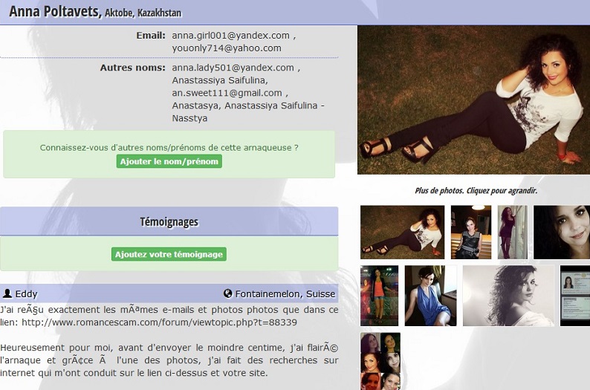Open thumbnail of woman lying on grass
The height and width of the screenshot is (390, 590).
(x=402, y=232)
